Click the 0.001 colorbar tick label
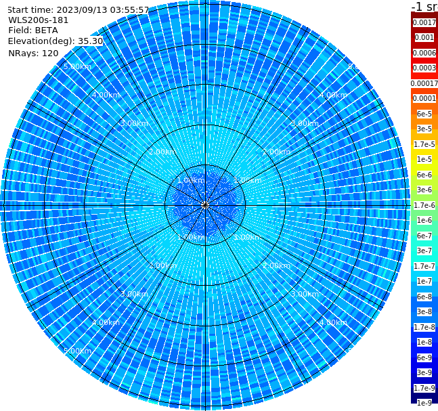 pos(424,37)
